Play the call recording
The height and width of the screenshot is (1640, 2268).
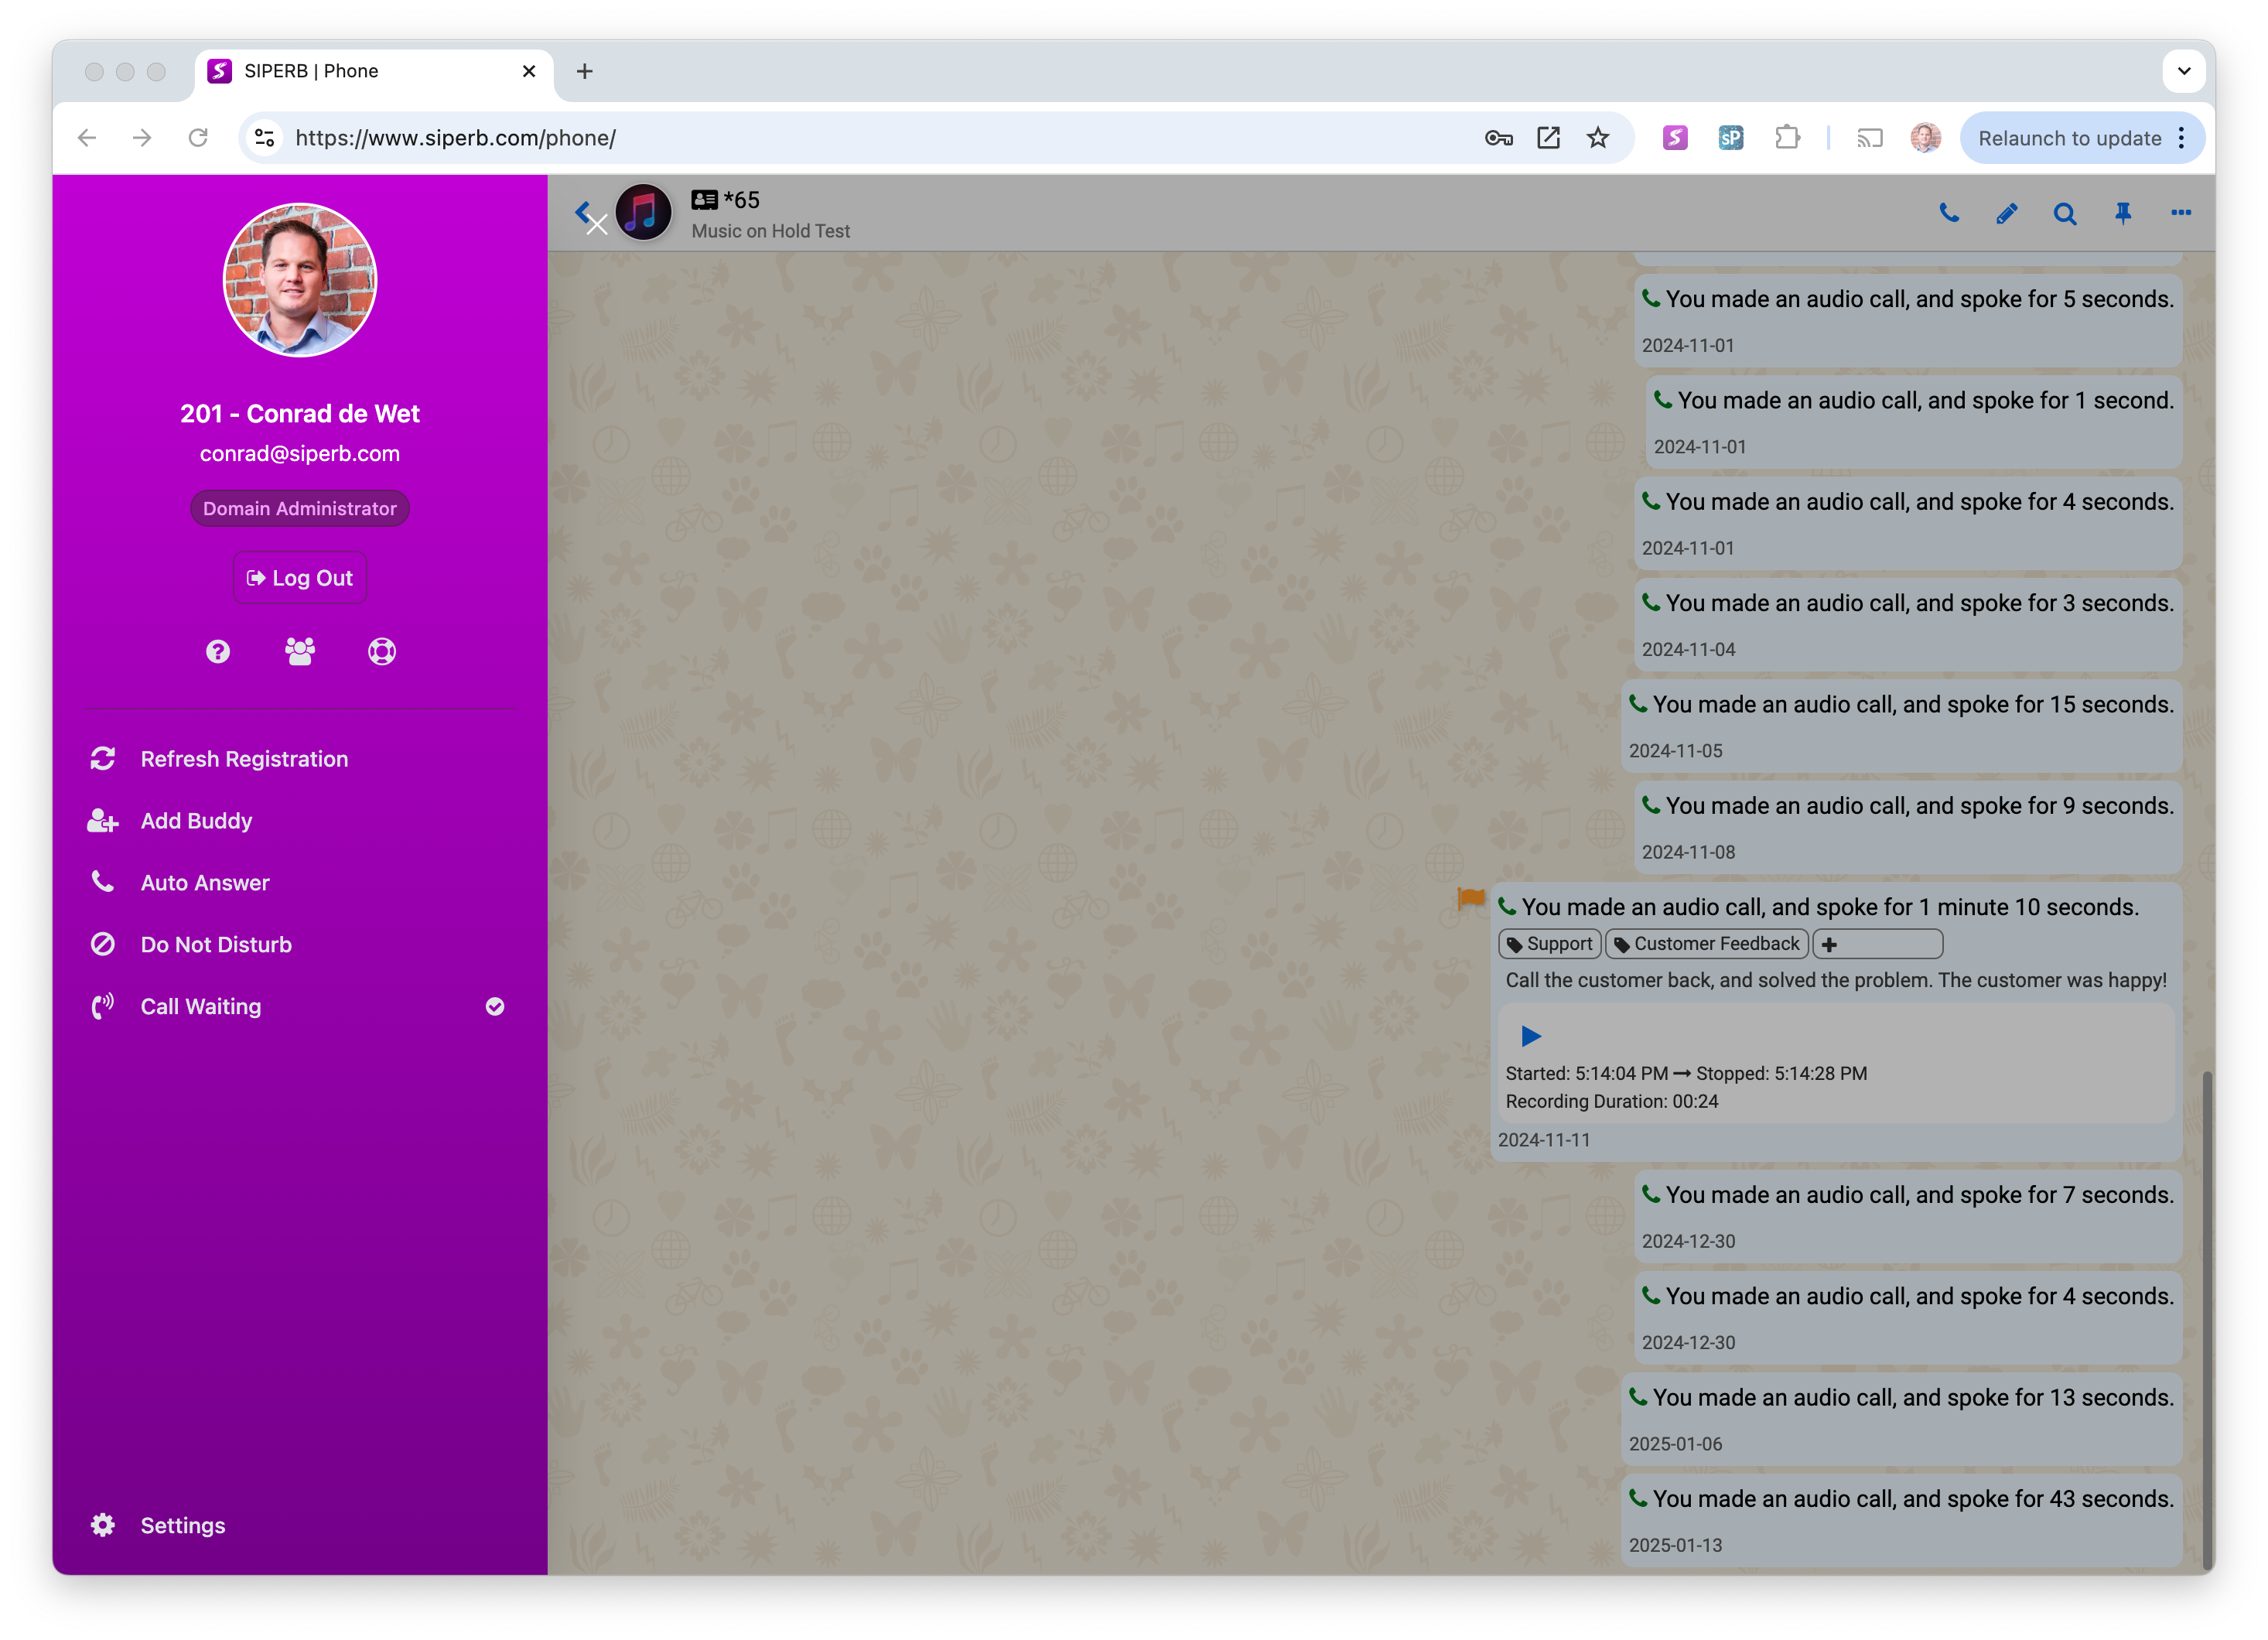[1530, 1036]
